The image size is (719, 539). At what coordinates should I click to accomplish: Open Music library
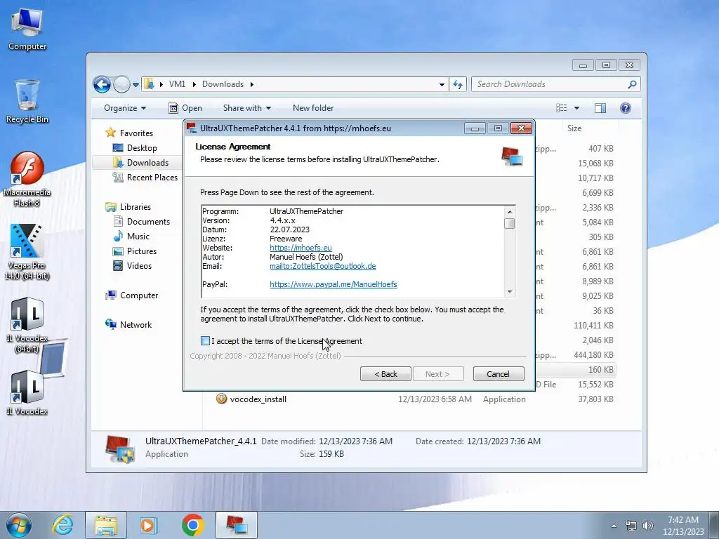pos(138,236)
